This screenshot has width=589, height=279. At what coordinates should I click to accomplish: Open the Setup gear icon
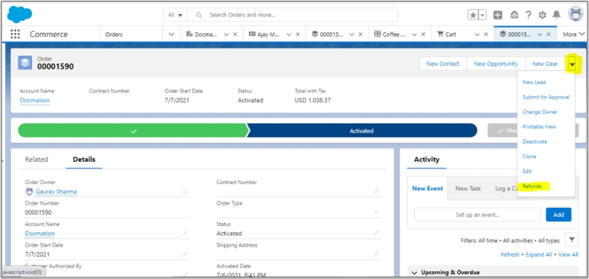542,14
